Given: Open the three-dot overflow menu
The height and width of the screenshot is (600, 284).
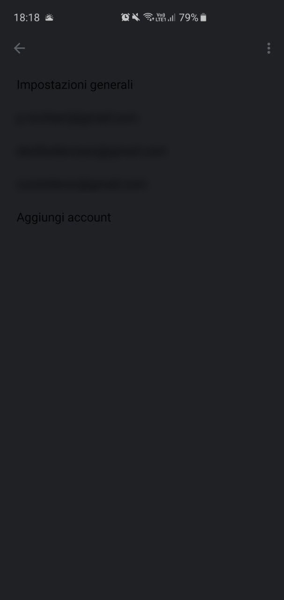Looking at the screenshot, I should tap(269, 48).
